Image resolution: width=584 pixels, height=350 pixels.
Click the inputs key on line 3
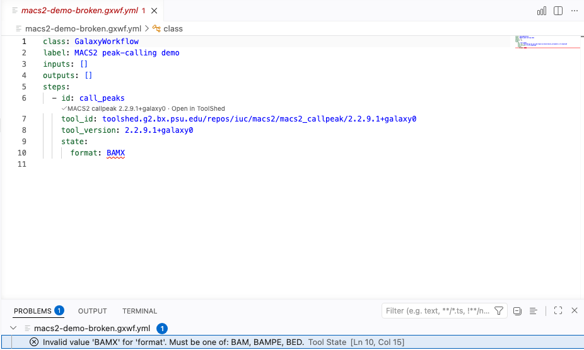(57, 64)
